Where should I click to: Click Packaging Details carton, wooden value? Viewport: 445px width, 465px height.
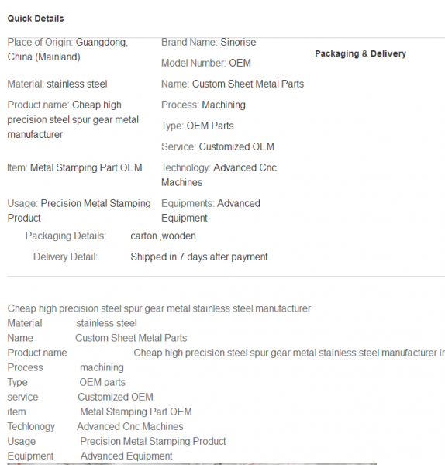(x=163, y=236)
